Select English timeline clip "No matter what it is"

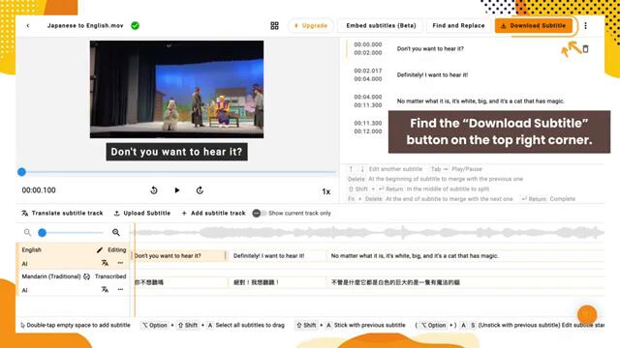(x=465, y=255)
